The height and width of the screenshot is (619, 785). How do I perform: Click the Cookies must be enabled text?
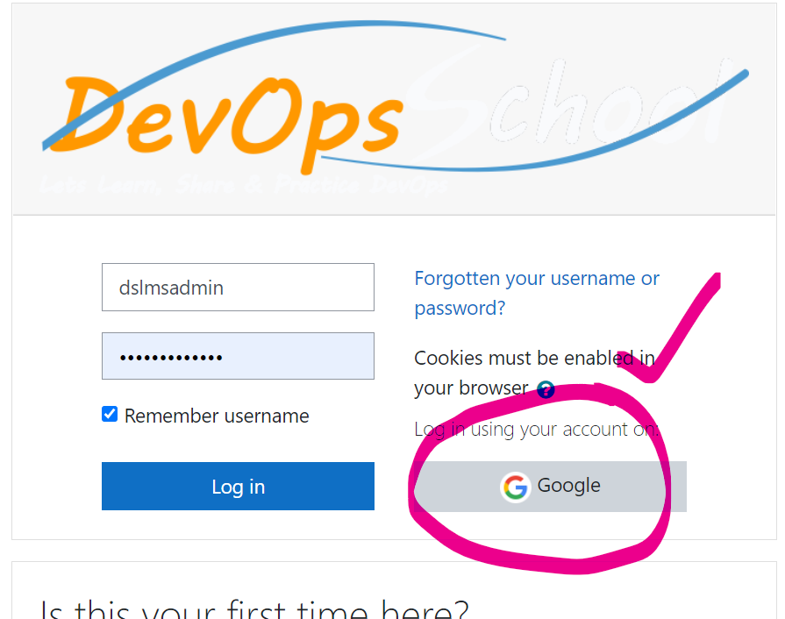535,373
